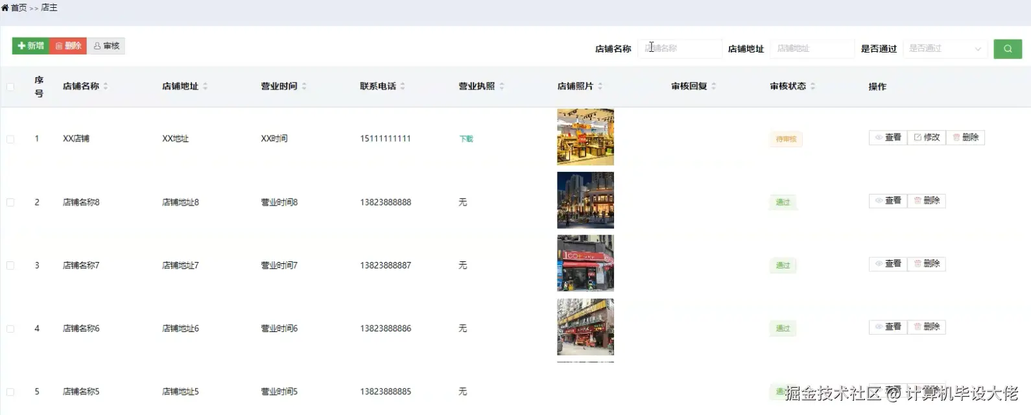Check the 店铺名称6 row checkbox

pos(10,329)
